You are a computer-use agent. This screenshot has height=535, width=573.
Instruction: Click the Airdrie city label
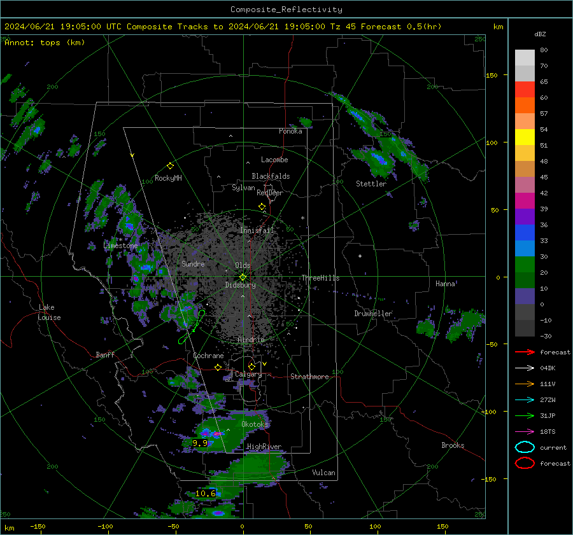251,340
